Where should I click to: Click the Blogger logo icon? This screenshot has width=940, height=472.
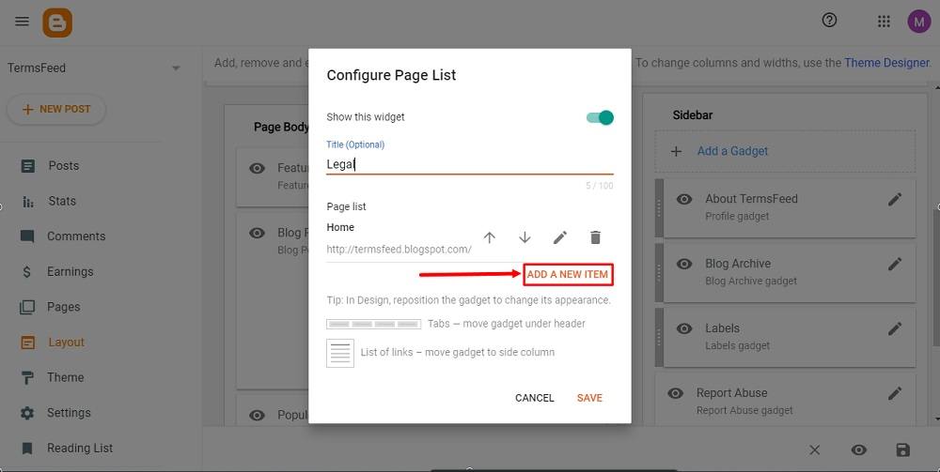click(x=57, y=23)
